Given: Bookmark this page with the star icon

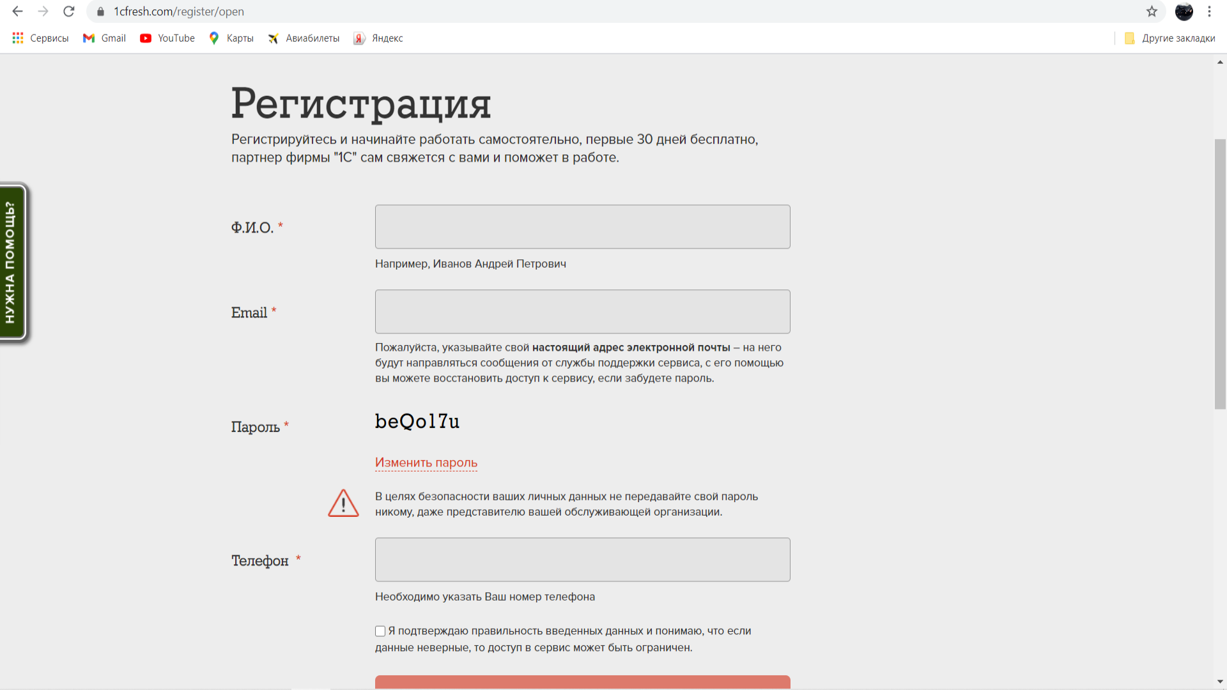Looking at the screenshot, I should pos(1152,11).
